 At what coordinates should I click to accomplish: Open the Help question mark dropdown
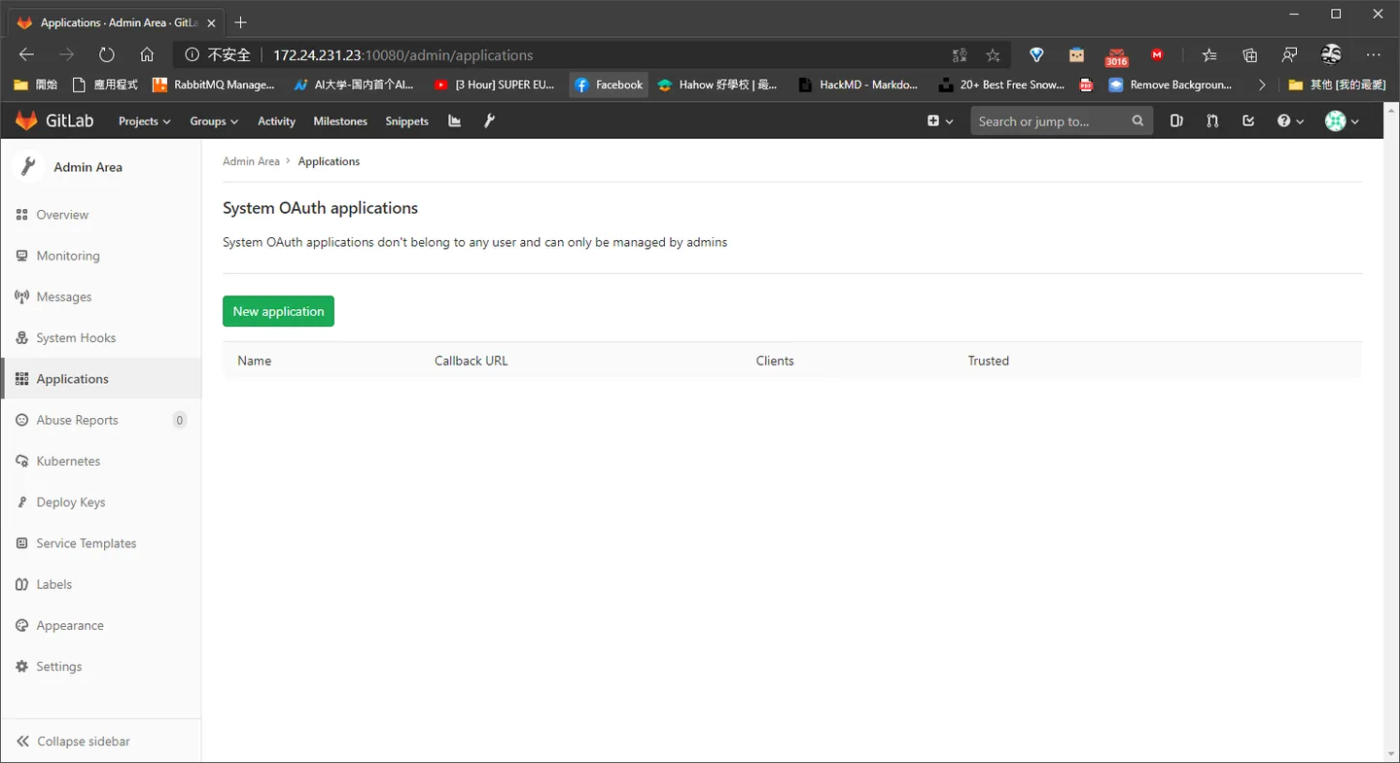point(1290,121)
